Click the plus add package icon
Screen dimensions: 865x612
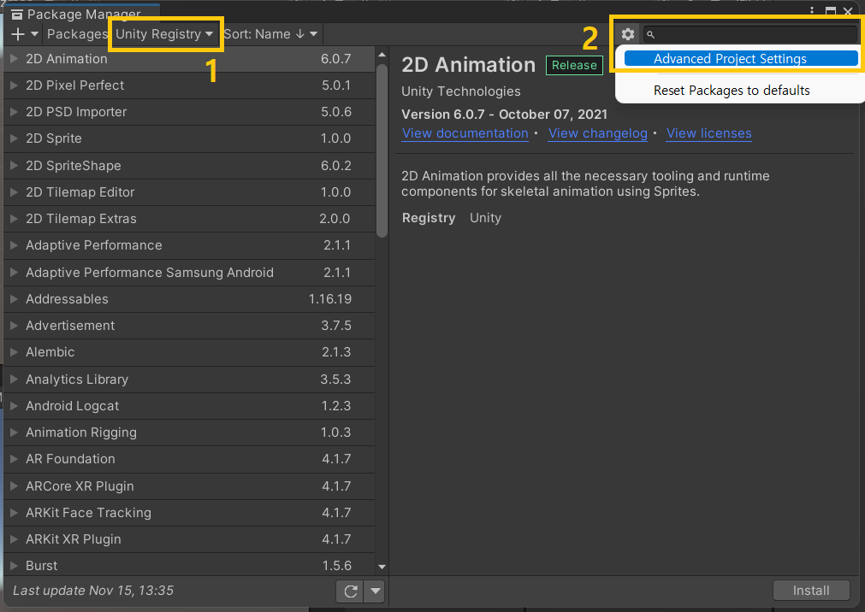coord(18,34)
